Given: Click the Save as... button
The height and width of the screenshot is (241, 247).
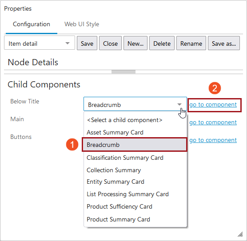Looking at the screenshot, I should point(224,43).
